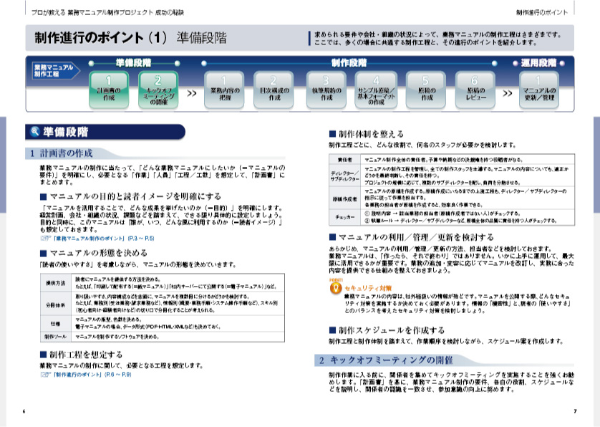Click magnifier icon beside 準備段階 heading
This screenshot has width=600, height=427.
tap(35, 132)
